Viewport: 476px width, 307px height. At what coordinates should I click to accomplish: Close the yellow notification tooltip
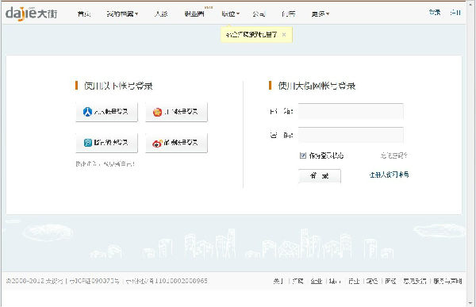[284, 35]
